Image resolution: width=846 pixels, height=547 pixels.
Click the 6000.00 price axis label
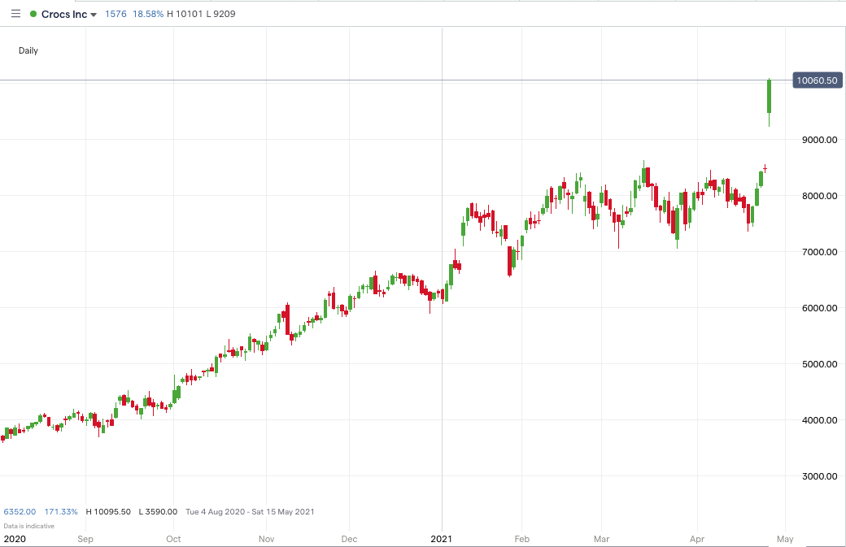820,308
